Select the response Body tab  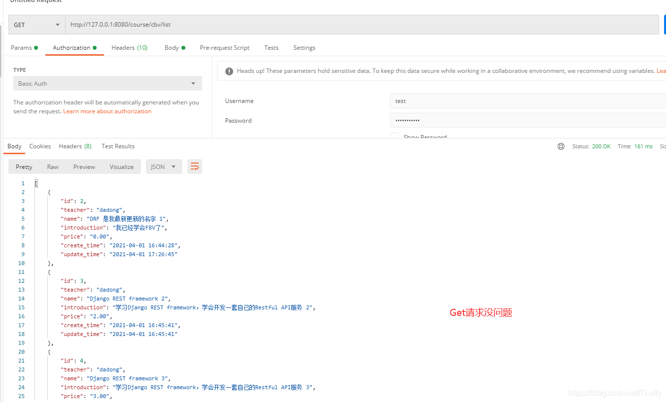14,146
